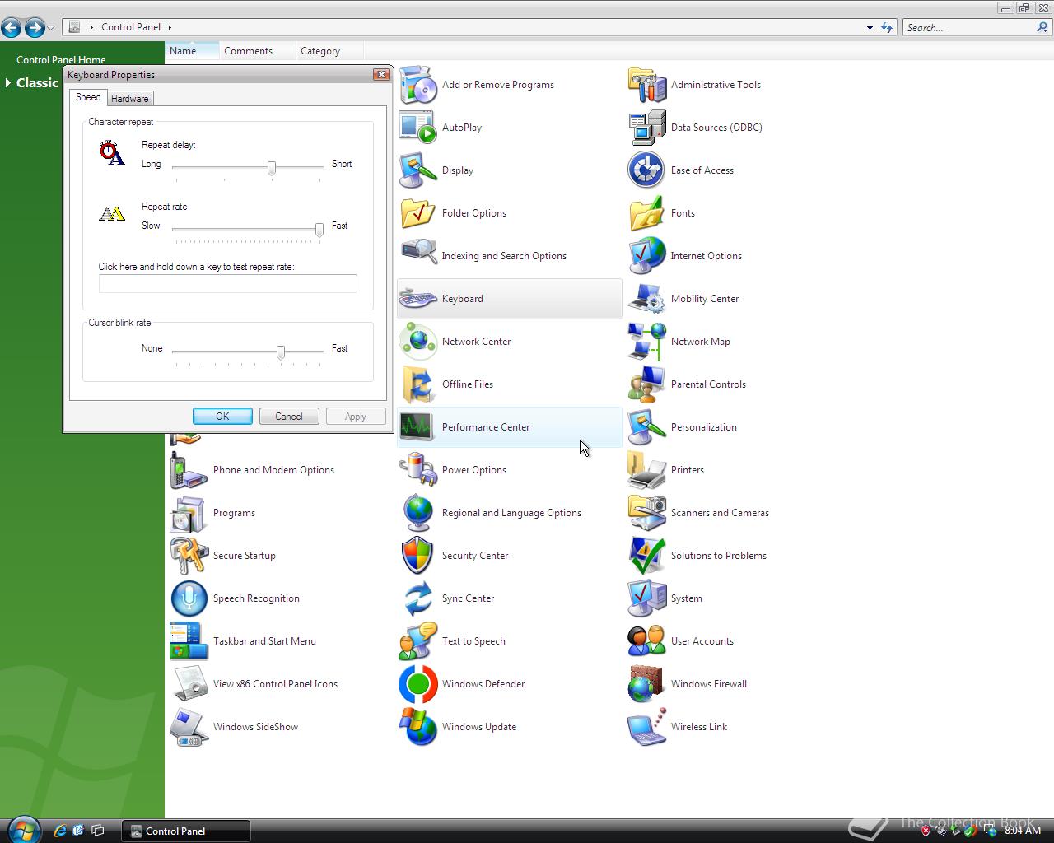This screenshot has width=1054, height=843.
Task: Open the address bar history dropdown arrow
Action: pos(870,27)
